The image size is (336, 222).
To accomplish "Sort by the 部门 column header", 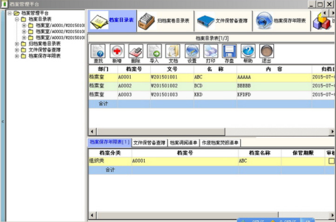I will [103, 69].
